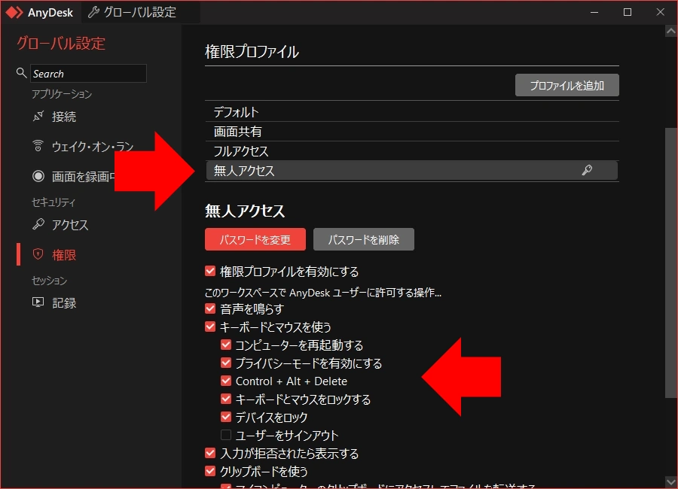
Task: Select the フルアクセス permission profile
Action: 241,150
